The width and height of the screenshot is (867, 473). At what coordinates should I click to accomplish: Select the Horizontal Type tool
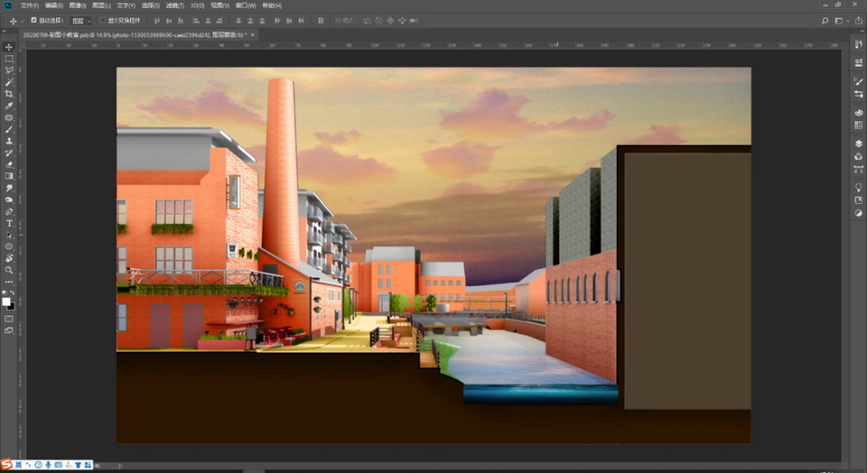click(x=9, y=223)
